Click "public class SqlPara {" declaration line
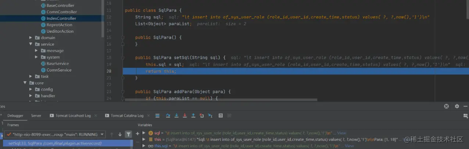This screenshot has width=469, height=149. tap(153, 10)
